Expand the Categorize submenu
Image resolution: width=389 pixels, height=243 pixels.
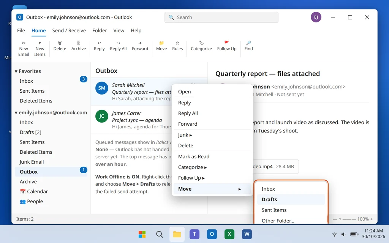212,167
